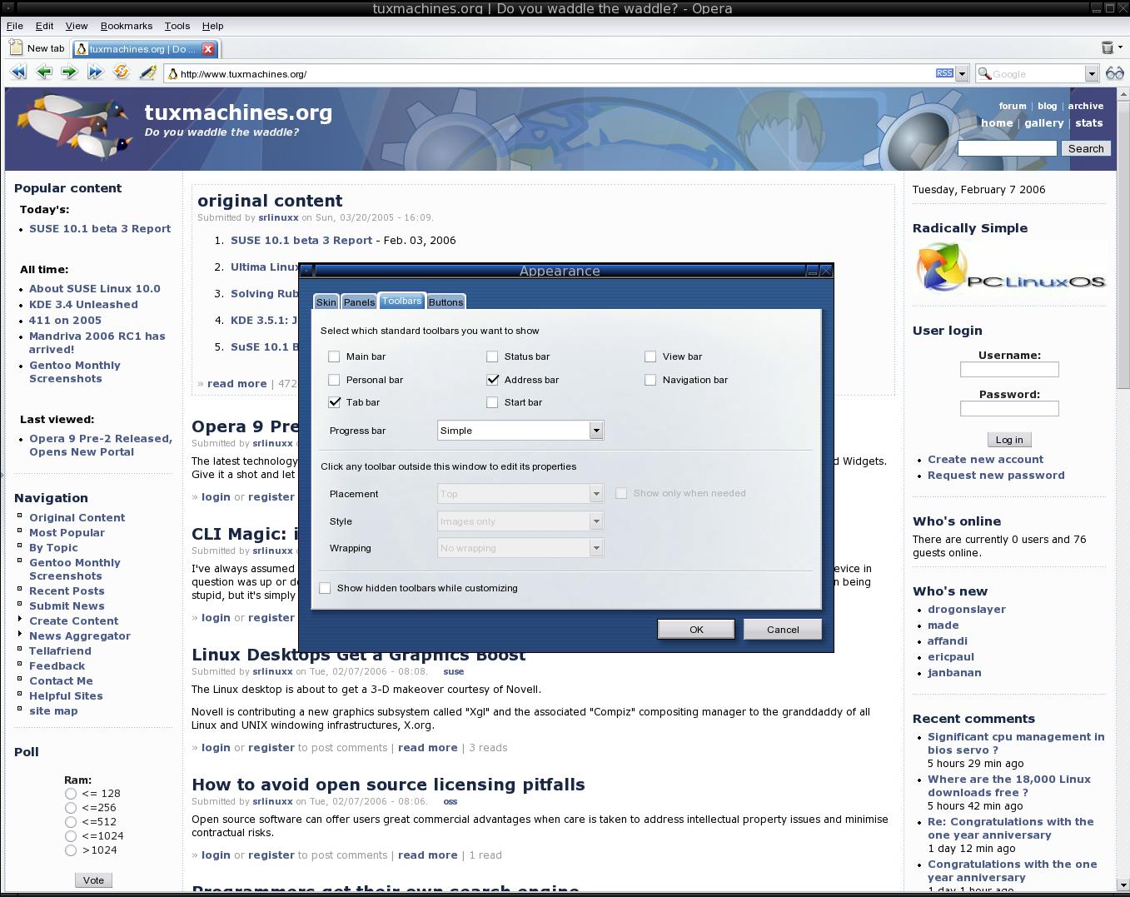Screen dimensions: 1130x897
Task: Click the Log in button
Action: point(1009,440)
